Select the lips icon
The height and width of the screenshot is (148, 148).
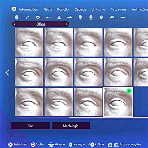(70, 17)
